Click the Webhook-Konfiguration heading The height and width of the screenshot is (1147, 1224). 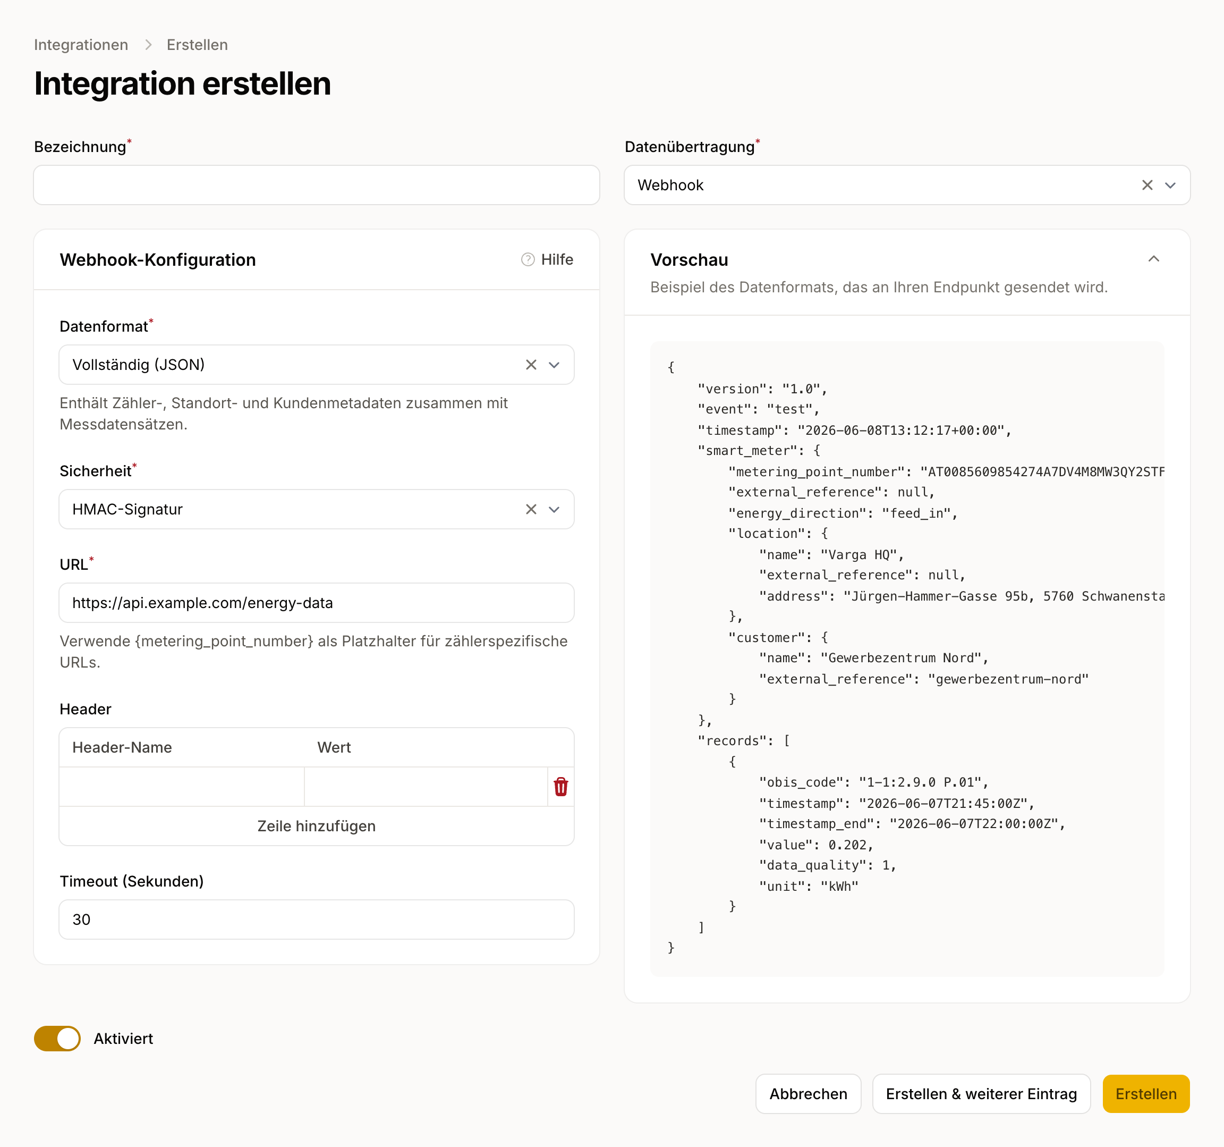pyautogui.click(x=158, y=259)
